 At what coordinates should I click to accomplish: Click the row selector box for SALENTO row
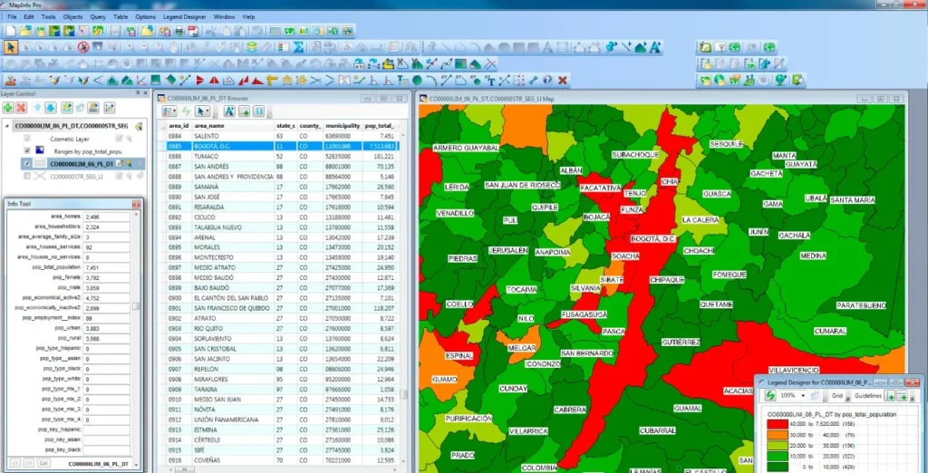tap(161, 136)
